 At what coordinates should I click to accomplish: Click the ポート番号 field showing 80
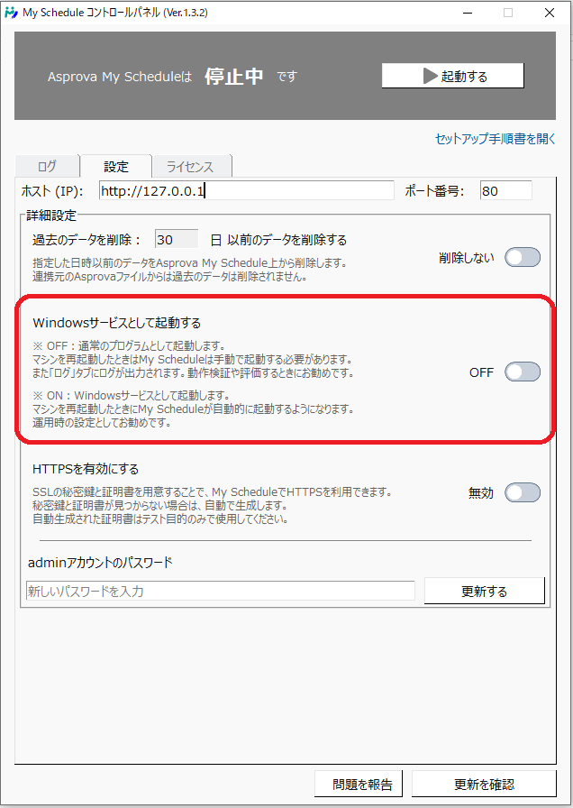tap(506, 191)
